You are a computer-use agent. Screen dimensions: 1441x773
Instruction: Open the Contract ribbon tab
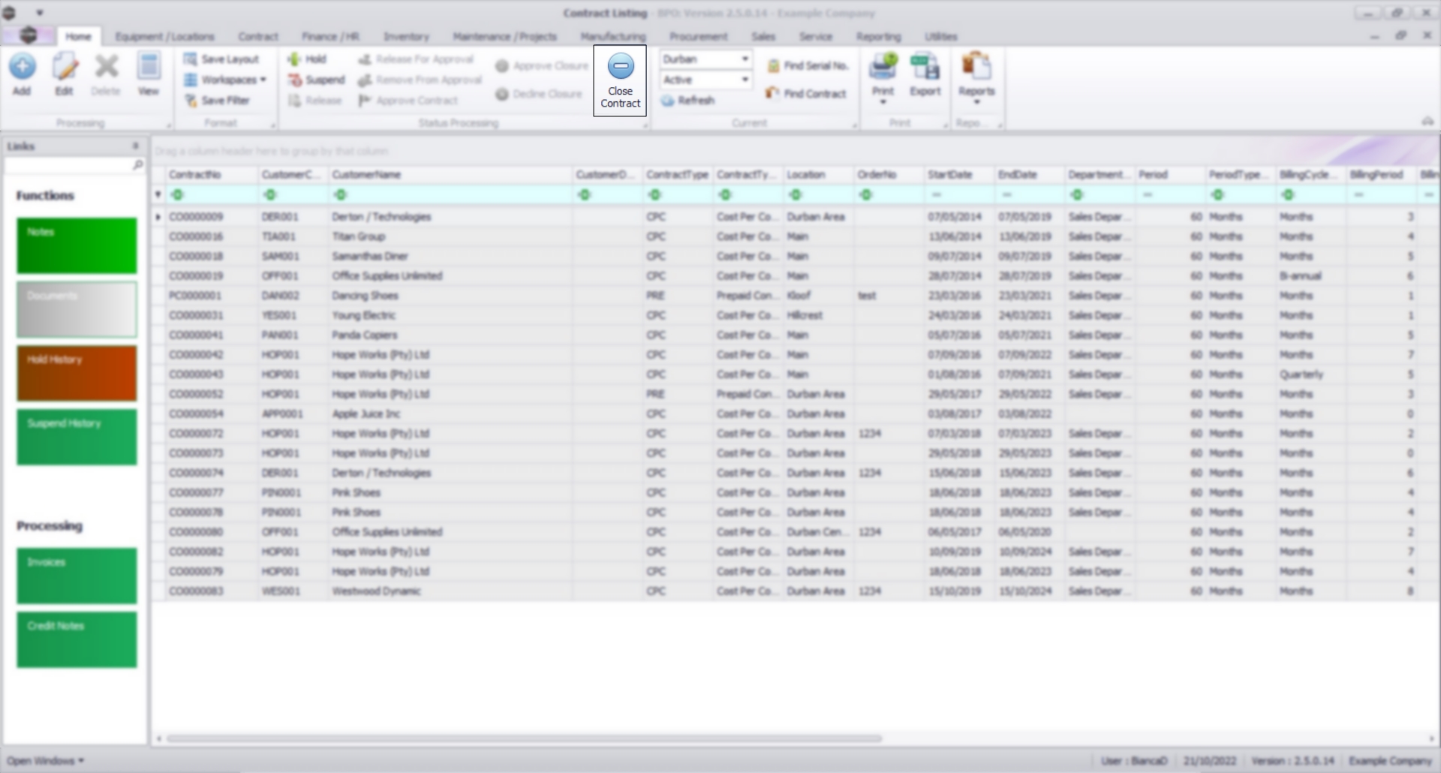pos(257,36)
